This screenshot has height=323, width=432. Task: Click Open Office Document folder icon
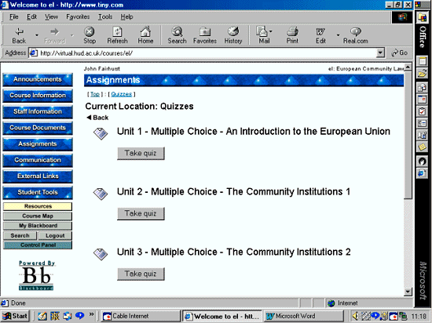[x=422, y=74]
